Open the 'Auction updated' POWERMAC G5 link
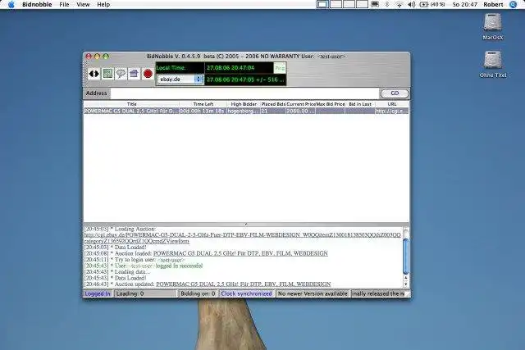The height and width of the screenshot is (350, 525). tap(243, 284)
